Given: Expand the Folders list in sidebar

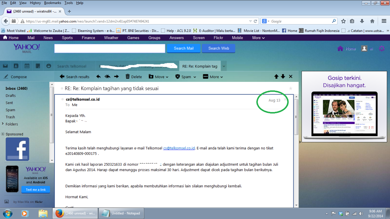Looking at the screenshot, I should 3,124.
